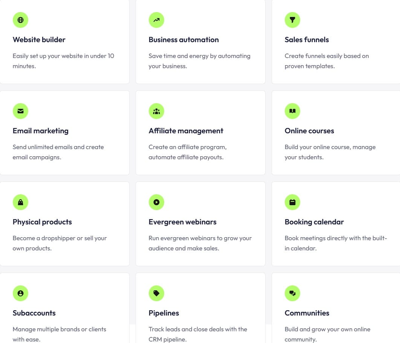
Task: Select the Online courses title
Action: 309,131
